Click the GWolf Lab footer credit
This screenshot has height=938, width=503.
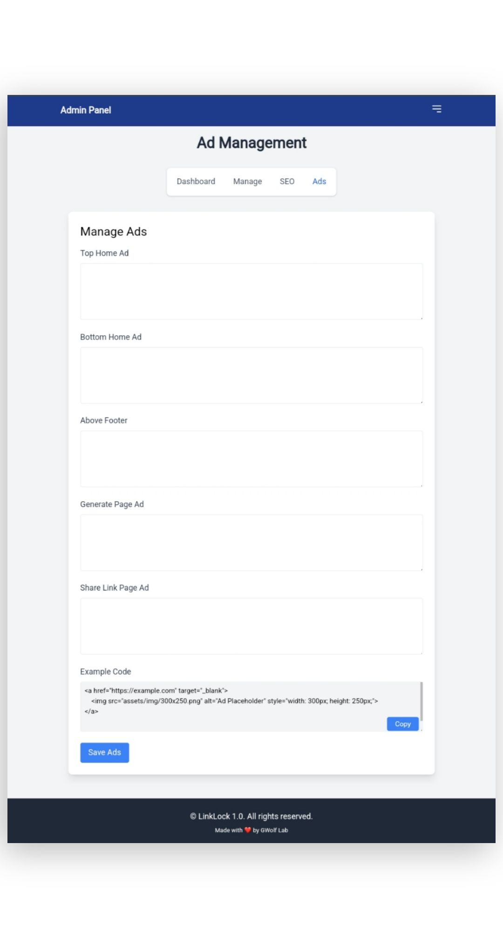pos(274,830)
